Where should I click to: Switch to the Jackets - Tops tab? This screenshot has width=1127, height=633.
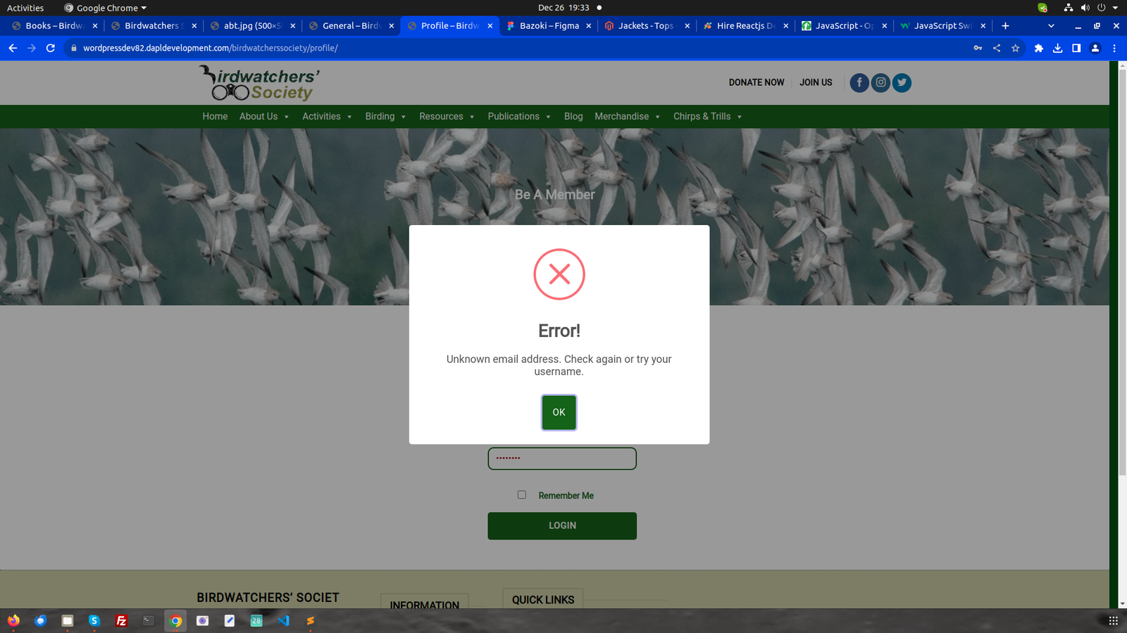coord(645,26)
